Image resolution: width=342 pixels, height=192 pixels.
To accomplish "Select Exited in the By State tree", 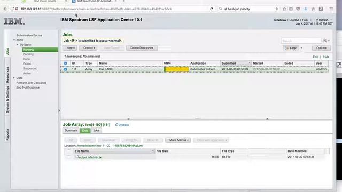I will tap(27, 63).
